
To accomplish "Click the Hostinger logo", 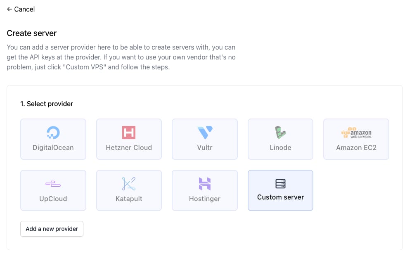I will (x=204, y=183).
